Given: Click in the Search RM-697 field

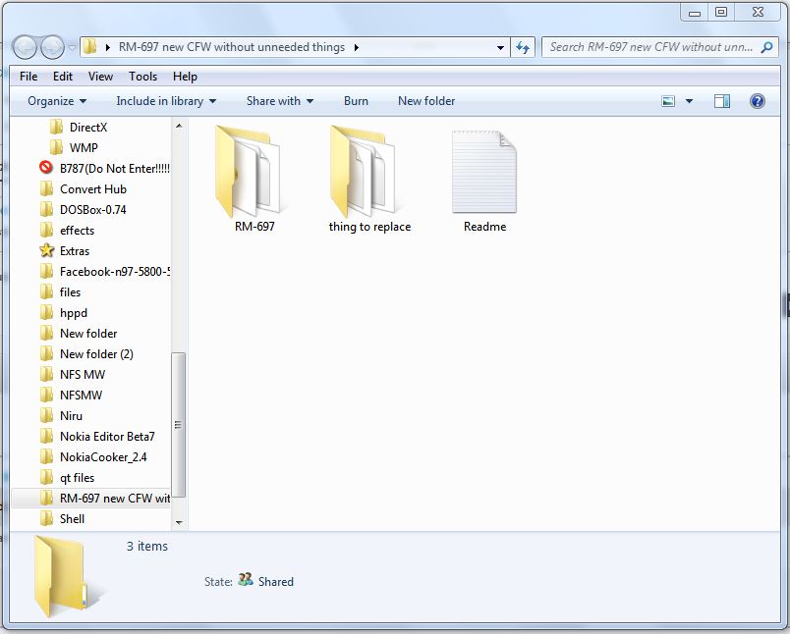Looking at the screenshot, I should (x=650, y=47).
